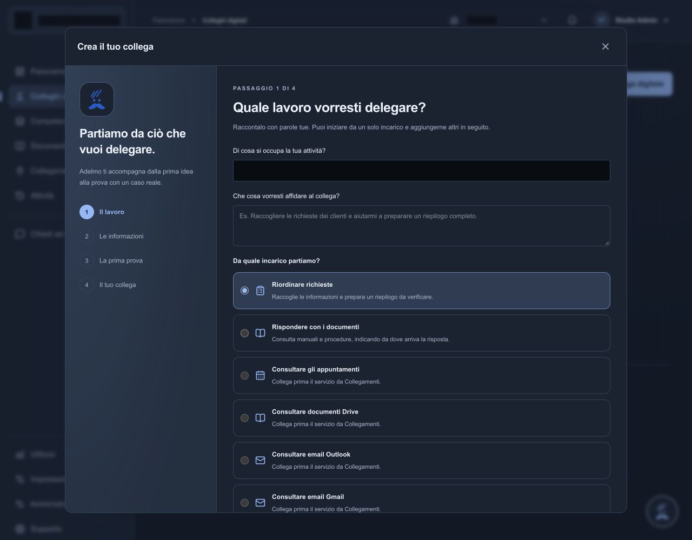
Task: Select the Consultare gli appuntamenti radio
Action: tap(244, 375)
